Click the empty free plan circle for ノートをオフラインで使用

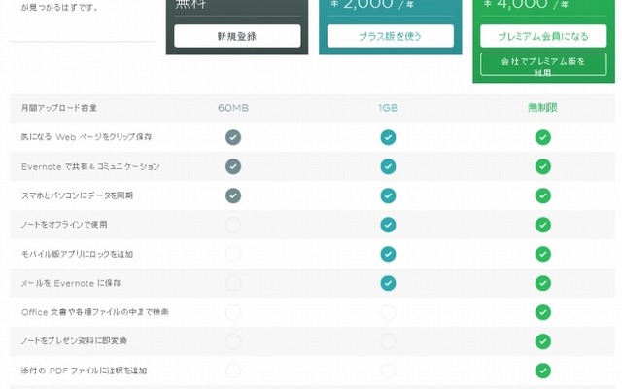[233, 225]
